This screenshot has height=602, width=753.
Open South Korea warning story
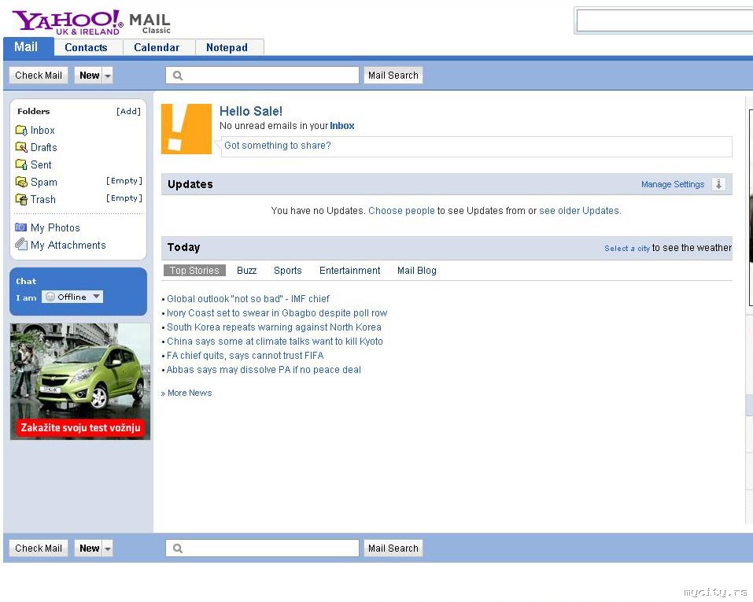click(x=274, y=327)
